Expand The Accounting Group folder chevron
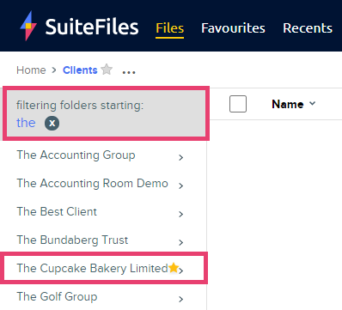The height and width of the screenshot is (310, 342). pyautogui.click(x=180, y=157)
